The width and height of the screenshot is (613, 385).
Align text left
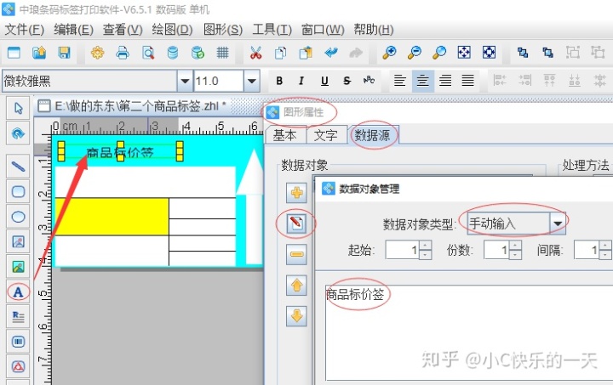coord(399,81)
